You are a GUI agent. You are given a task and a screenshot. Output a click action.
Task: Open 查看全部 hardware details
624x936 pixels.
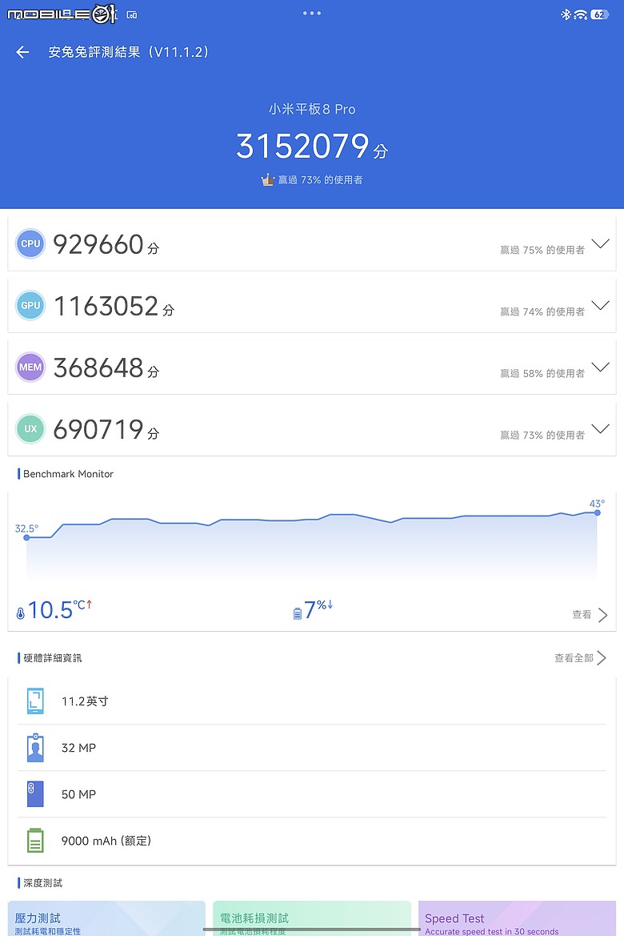click(580, 658)
